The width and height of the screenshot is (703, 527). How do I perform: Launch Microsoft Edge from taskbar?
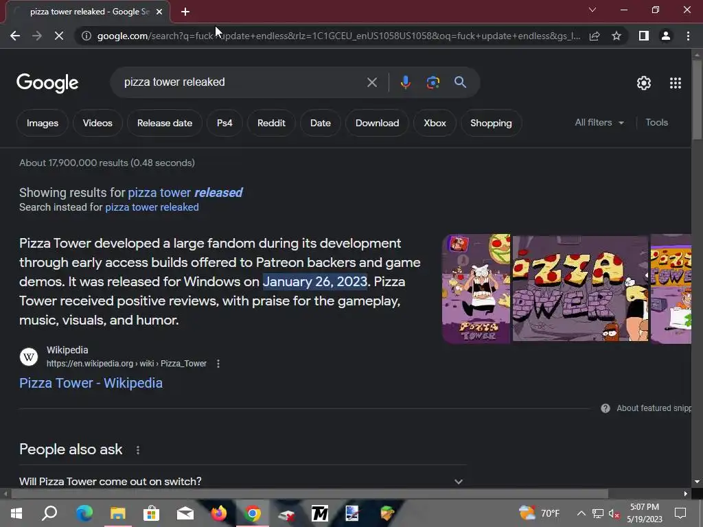click(x=84, y=513)
